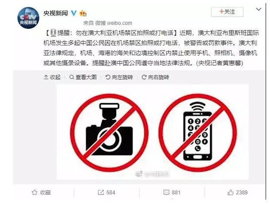Rotate image left with 向左旋转

click(x=119, y=77)
